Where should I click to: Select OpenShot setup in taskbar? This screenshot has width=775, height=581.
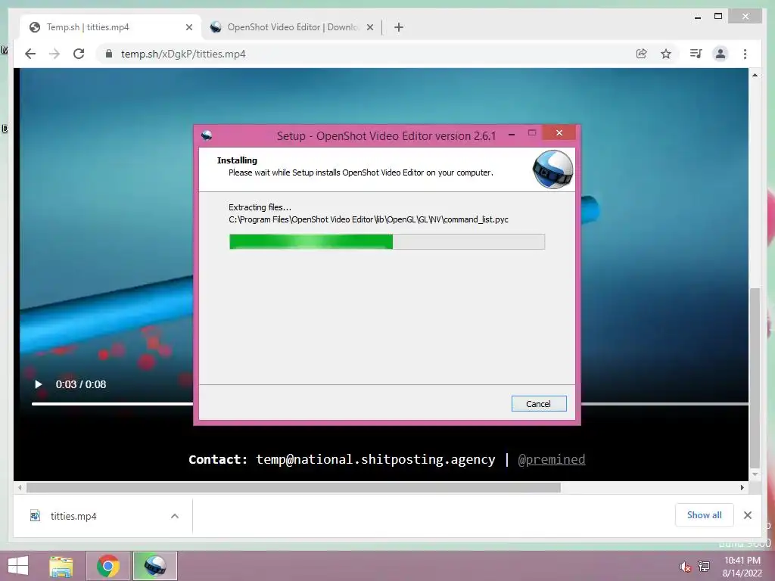coord(154,566)
